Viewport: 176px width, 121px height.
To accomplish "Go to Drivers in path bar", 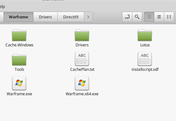I will click(45, 17).
